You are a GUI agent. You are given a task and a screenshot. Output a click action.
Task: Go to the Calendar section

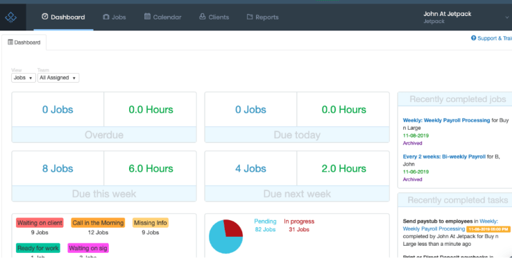point(162,17)
